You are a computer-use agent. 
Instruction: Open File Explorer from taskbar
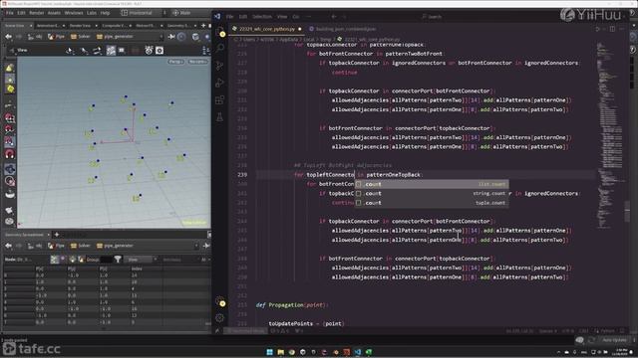281,352
